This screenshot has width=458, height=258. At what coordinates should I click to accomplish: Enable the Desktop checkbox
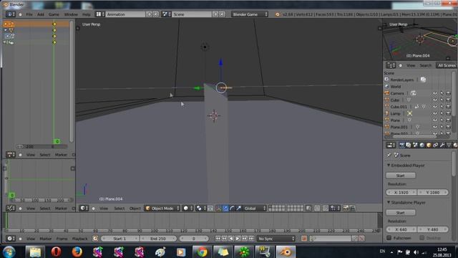coord(422,238)
